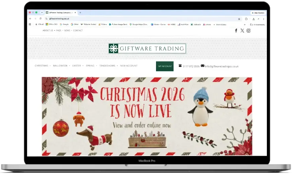Screen dimensions: 292x174
Task: Open the Office 365 bookmark
Action: (x=52, y=24)
